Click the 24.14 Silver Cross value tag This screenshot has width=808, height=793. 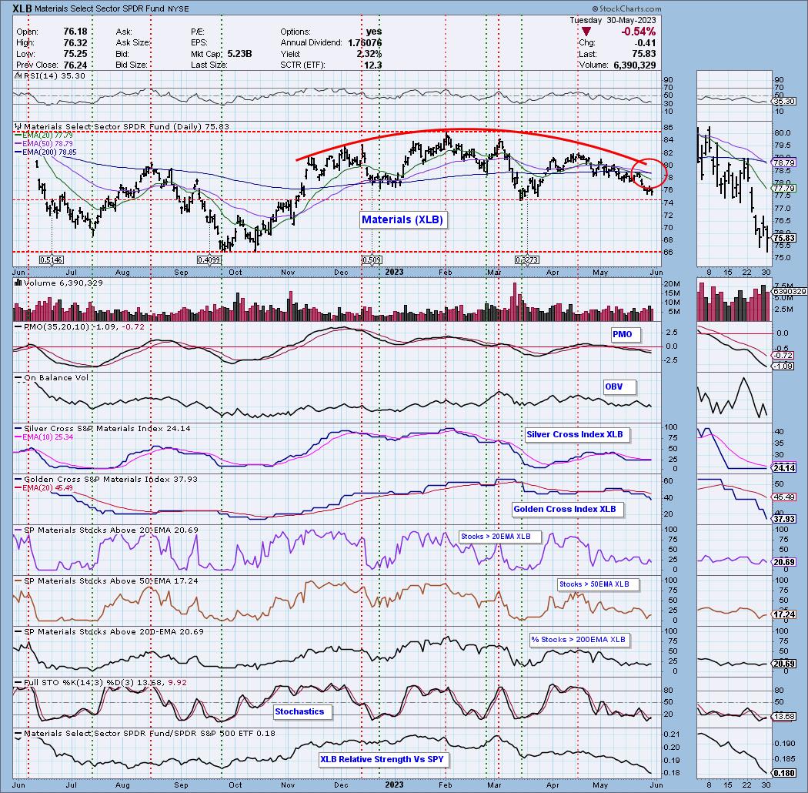(784, 468)
